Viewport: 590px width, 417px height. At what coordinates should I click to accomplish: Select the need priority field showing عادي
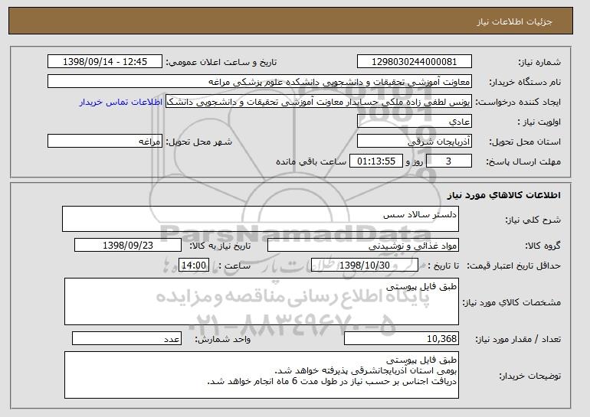(415, 122)
